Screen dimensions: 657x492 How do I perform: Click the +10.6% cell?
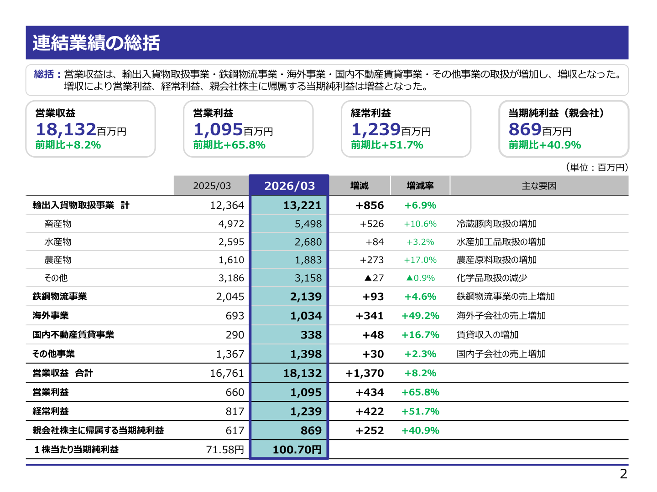420,224
